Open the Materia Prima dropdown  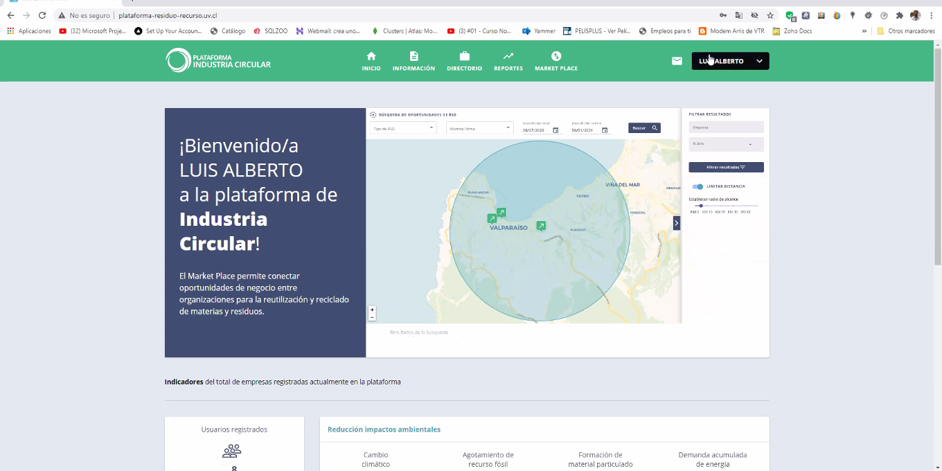pyautogui.click(x=479, y=128)
